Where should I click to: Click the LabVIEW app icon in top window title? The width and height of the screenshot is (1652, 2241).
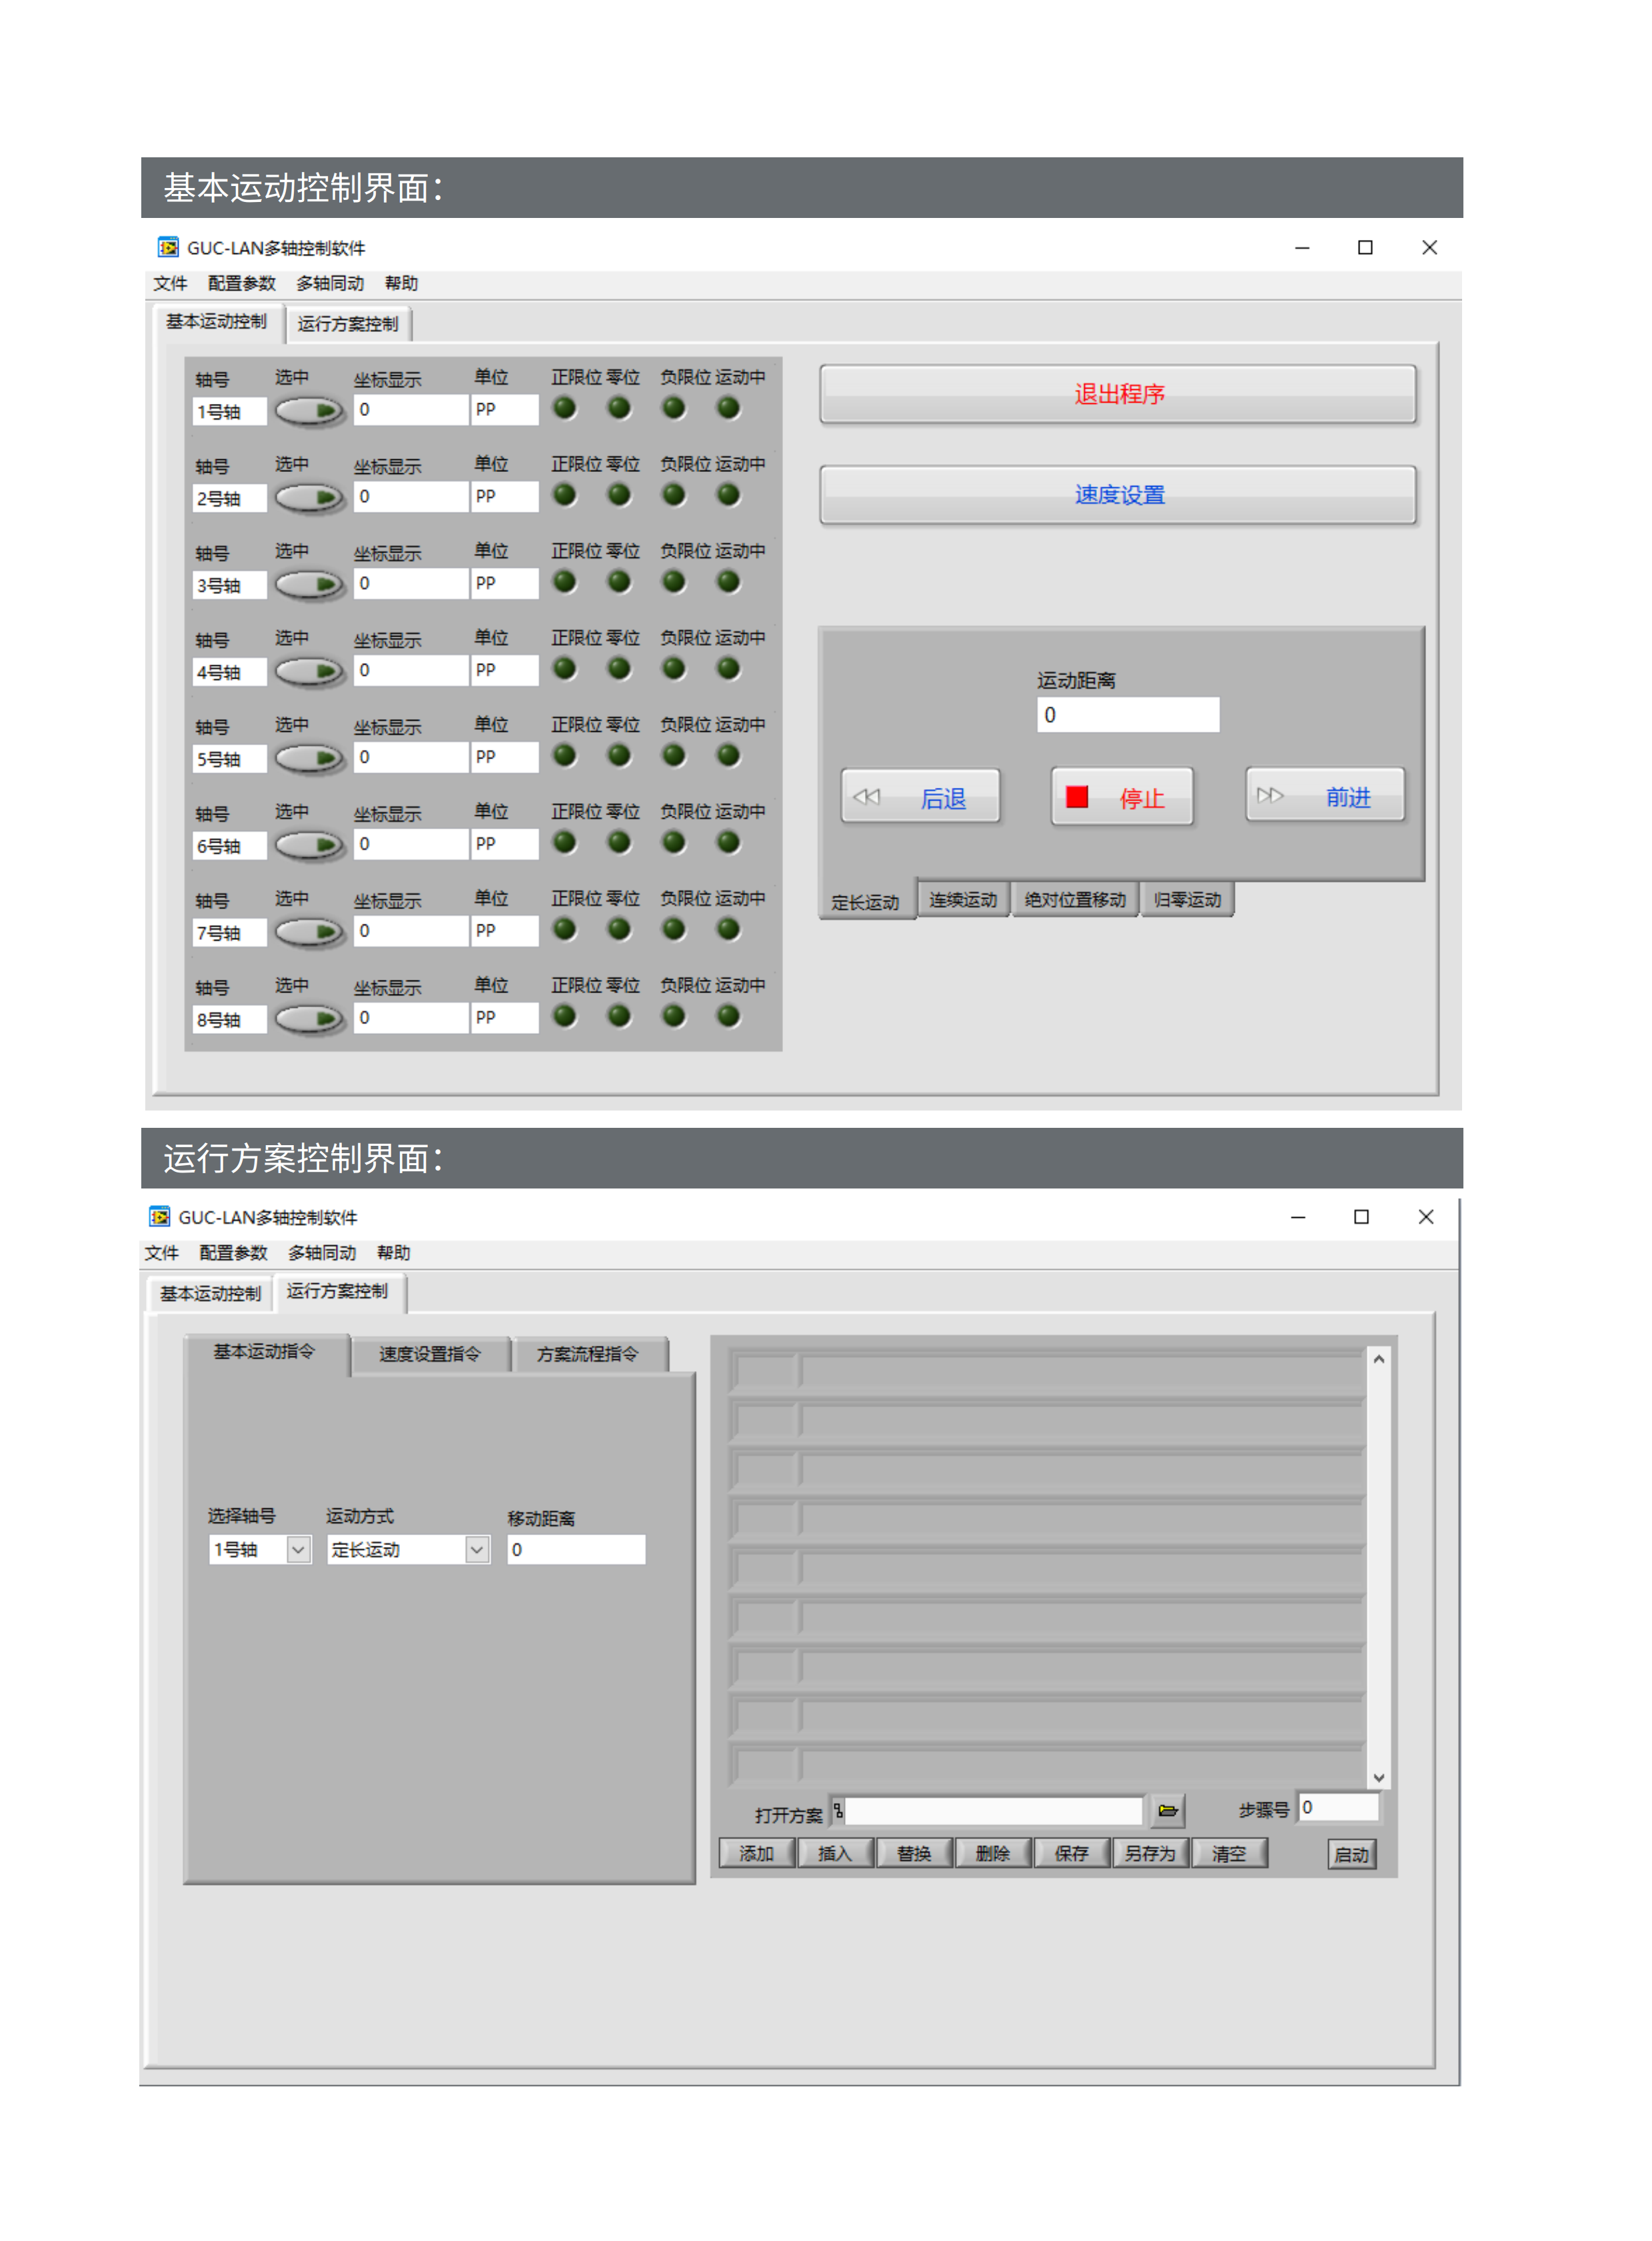pos(168,247)
